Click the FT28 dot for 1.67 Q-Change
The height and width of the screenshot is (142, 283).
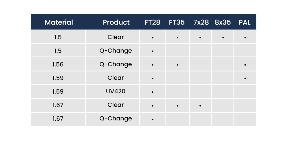click(x=153, y=119)
